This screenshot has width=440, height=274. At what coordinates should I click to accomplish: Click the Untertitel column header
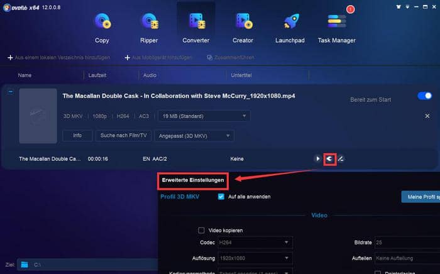pos(241,75)
